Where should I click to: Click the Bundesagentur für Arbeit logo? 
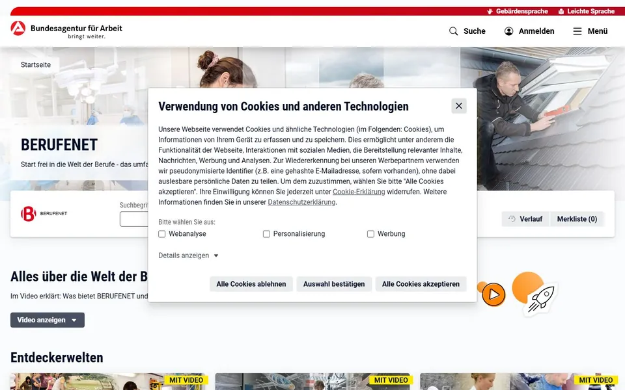pos(66,31)
